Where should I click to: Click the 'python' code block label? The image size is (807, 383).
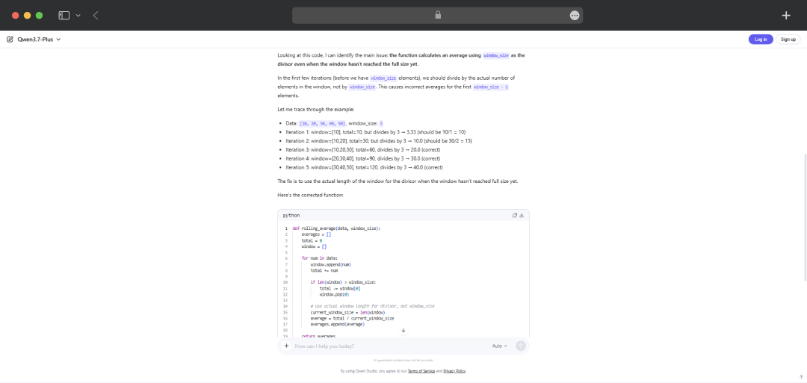pyautogui.click(x=291, y=216)
